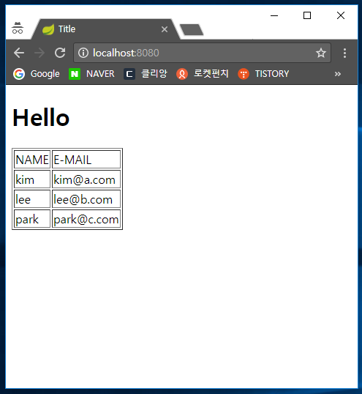Select the lee@b.com cell
362x394 pixels.
coord(86,199)
